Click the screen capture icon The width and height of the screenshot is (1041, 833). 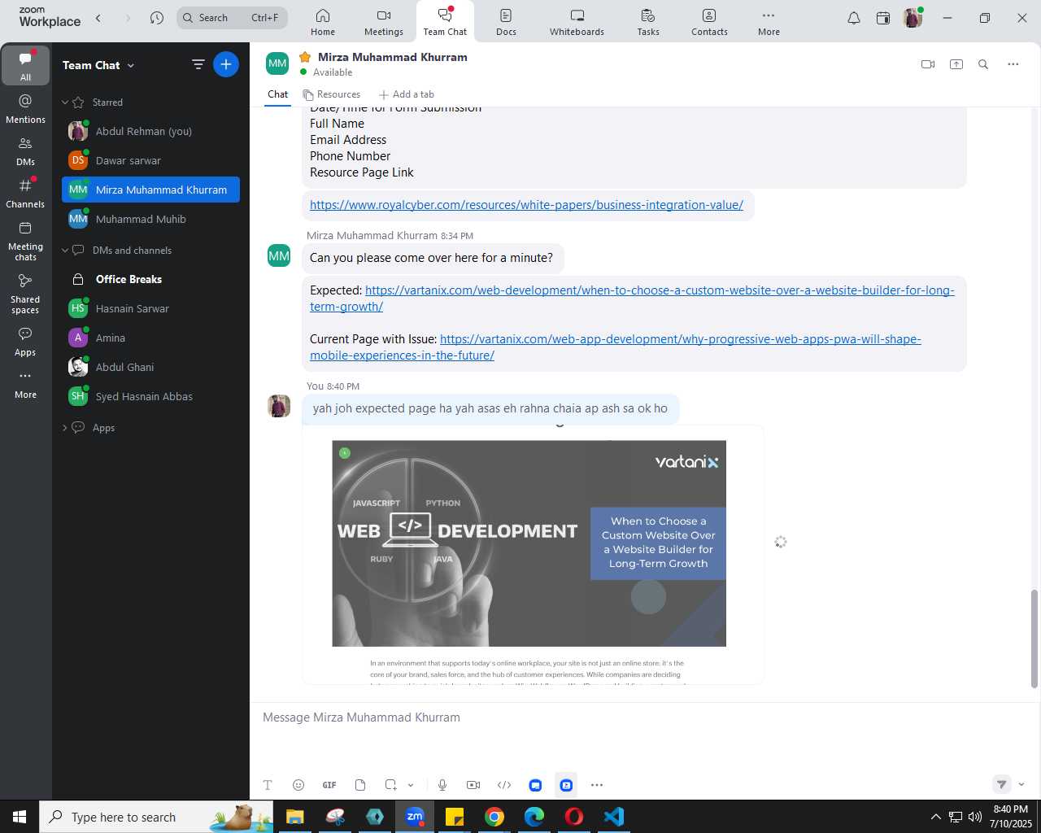tap(391, 785)
